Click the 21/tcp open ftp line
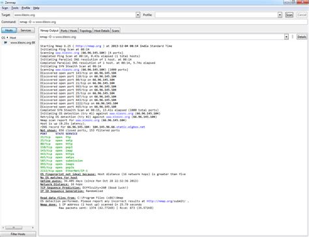 coord(55,137)
